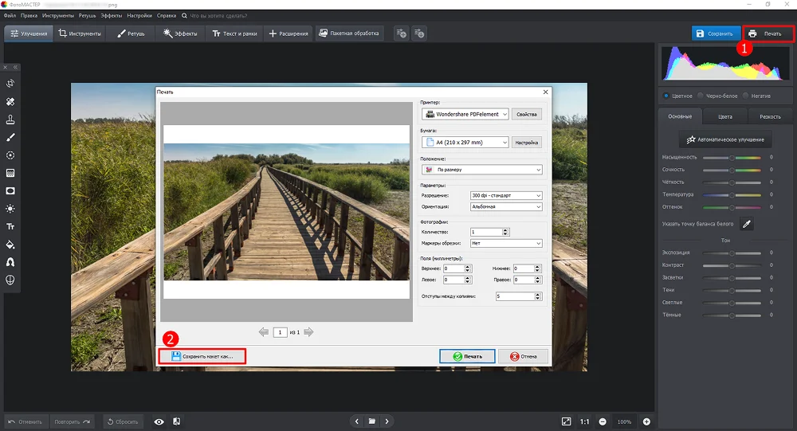Expand the Бумага A4 paper size dropdown
The height and width of the screenshot is (431, 797).
[465, 143]
